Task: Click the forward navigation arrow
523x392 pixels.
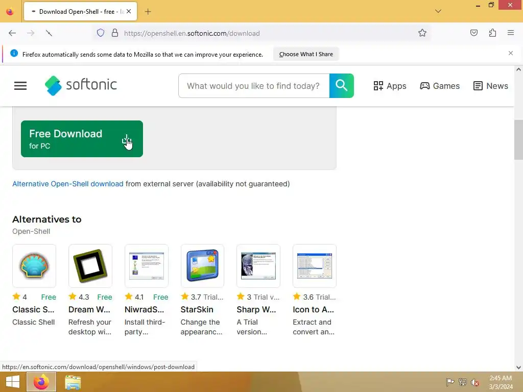Action: (31, 33)
